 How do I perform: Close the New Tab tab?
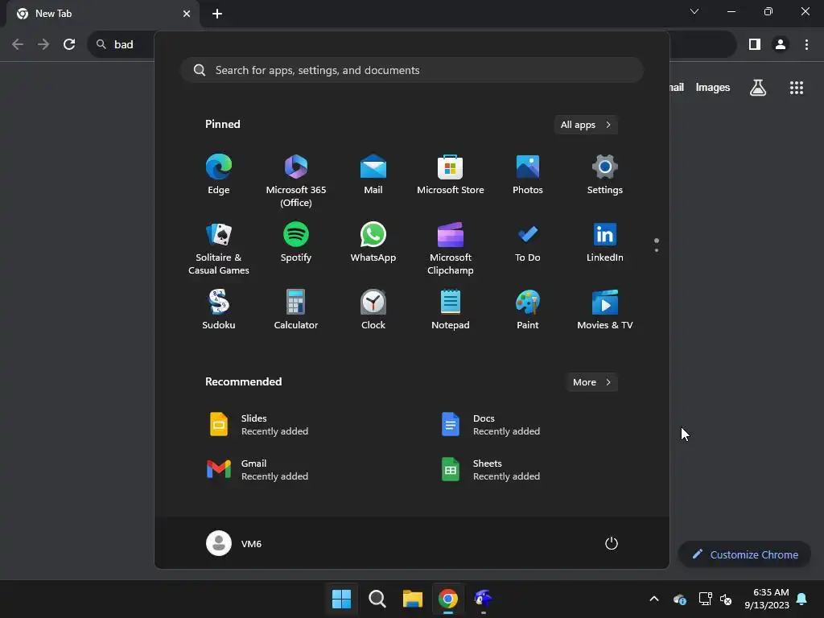[187, 14]
